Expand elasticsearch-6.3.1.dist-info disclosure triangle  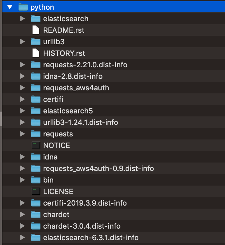click(x=22, y=237)
